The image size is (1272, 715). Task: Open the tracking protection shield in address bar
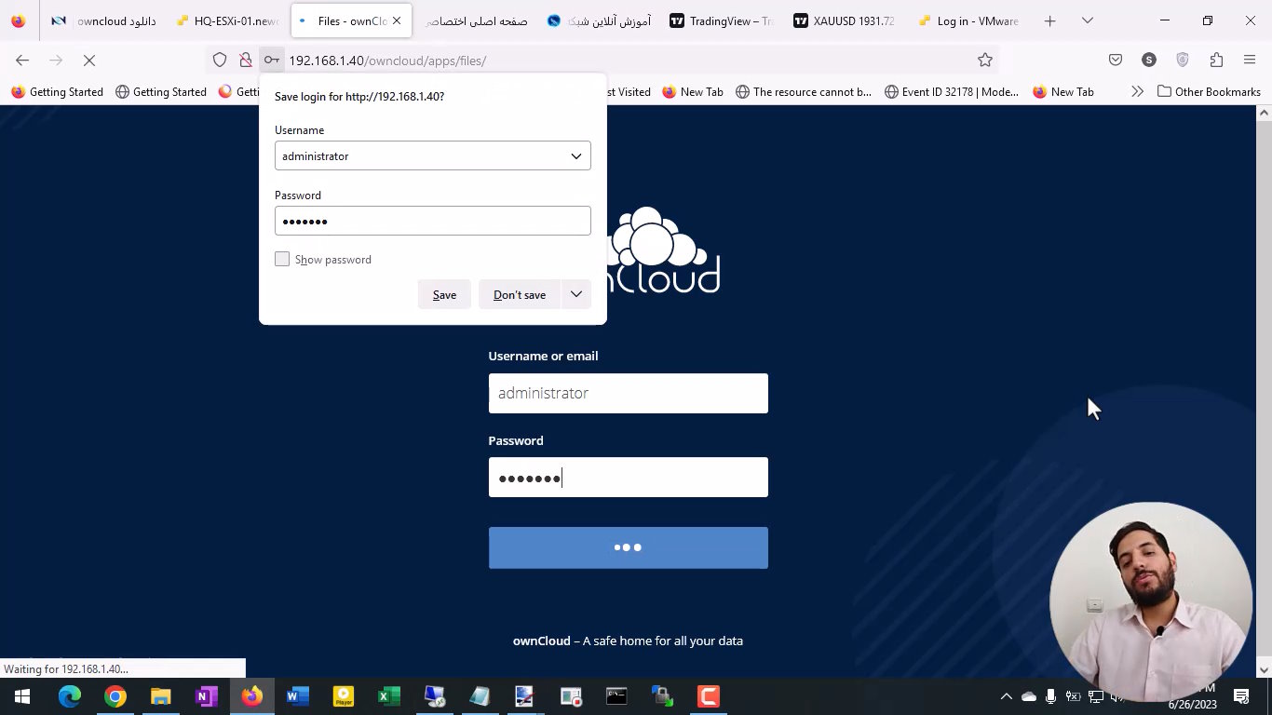220,61
